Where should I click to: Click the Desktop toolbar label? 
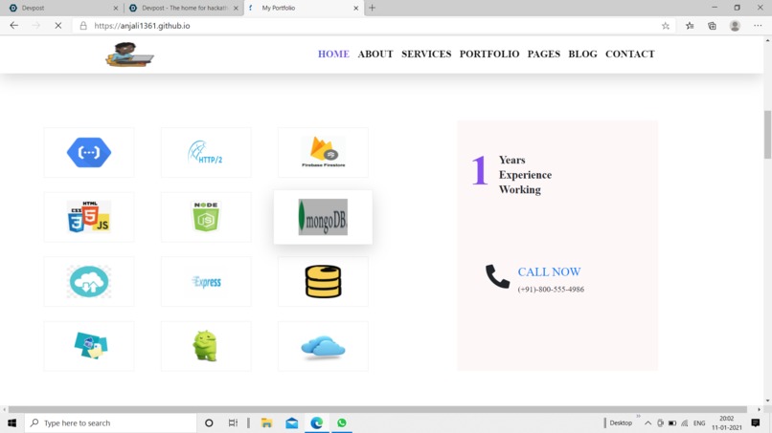[x=621, y=422]
